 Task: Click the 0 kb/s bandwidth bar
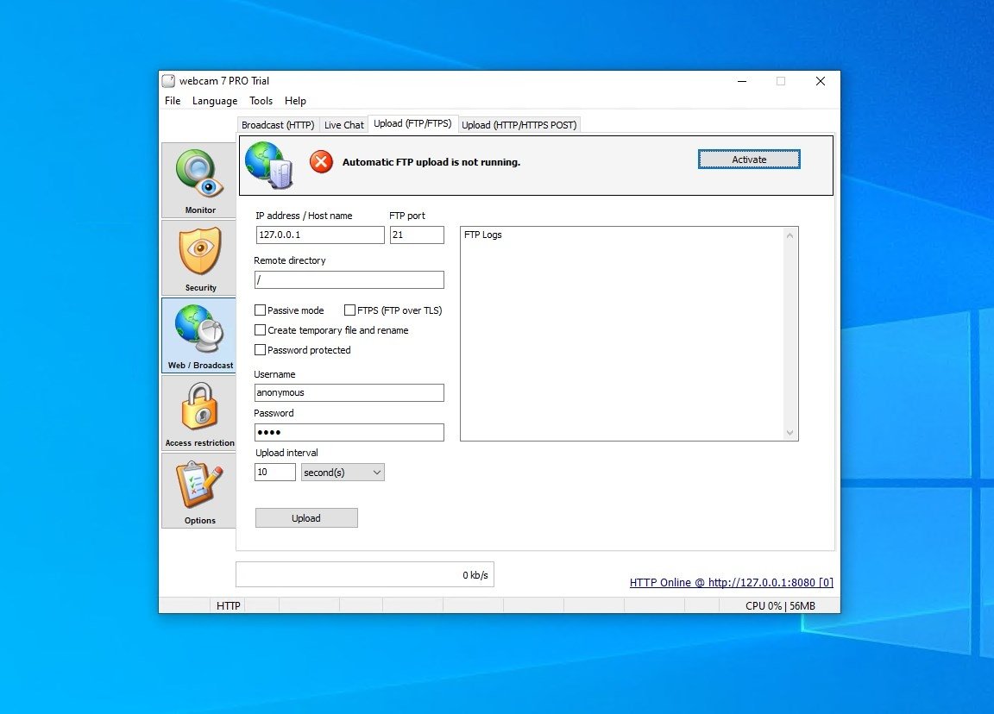click(x=365, y=574)
